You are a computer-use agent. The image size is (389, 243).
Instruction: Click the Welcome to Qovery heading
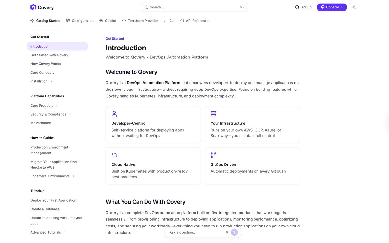pyautogui.click(x=131, y=72)
